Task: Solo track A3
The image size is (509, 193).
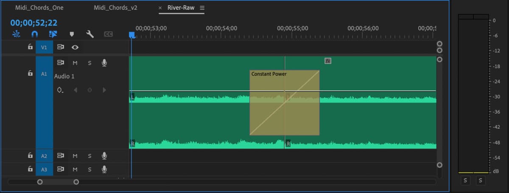Action: (89, 169)
